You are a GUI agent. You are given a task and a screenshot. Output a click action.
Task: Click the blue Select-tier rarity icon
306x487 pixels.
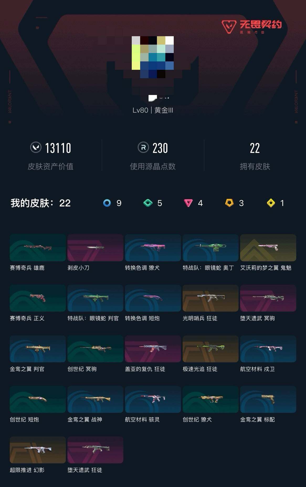(107, 203)
